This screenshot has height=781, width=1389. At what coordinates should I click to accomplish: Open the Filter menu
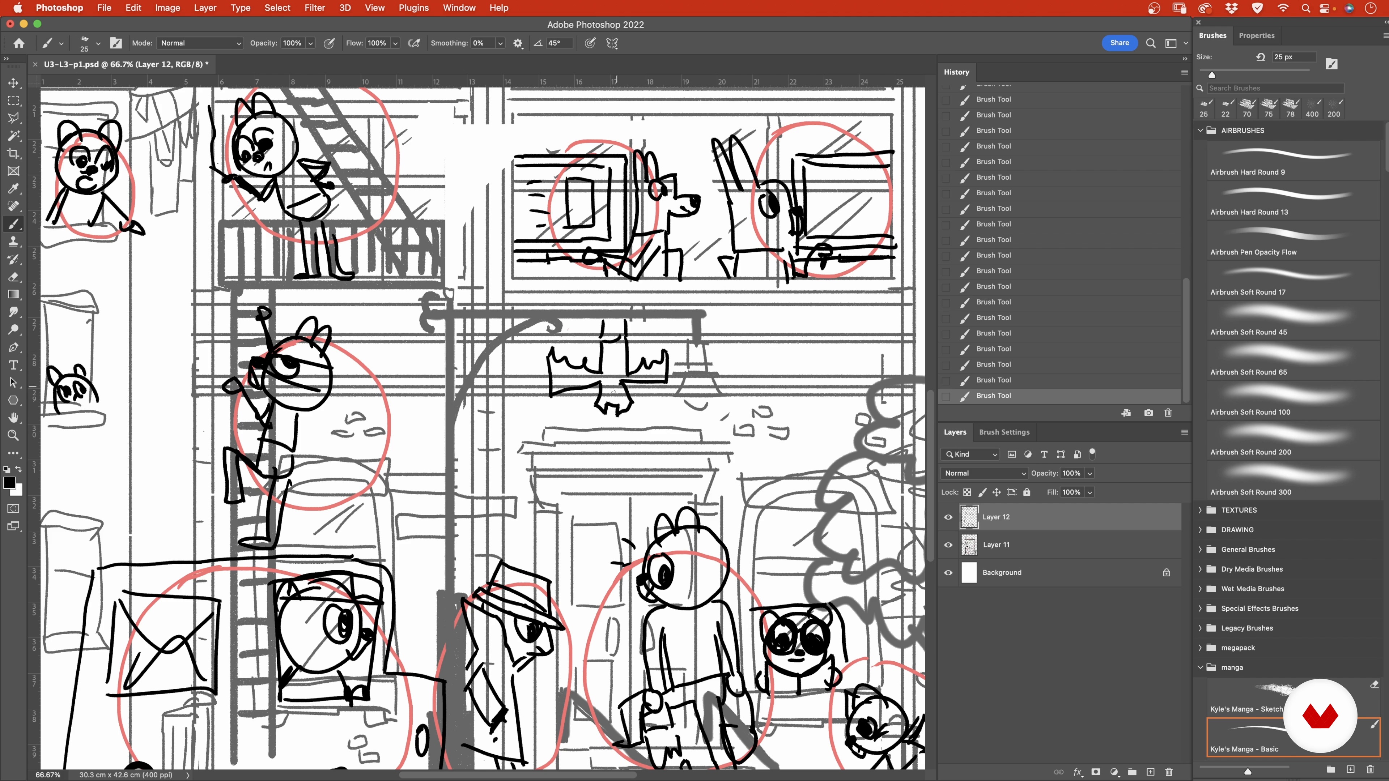point(314,8)
